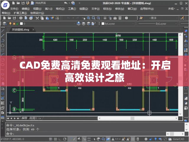This screenshot has width=189, height=142.
Task: Click the GstarCAD status bar label
Action: [178, 139]
